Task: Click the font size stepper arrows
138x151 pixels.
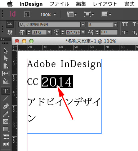Action: [29, 32]
